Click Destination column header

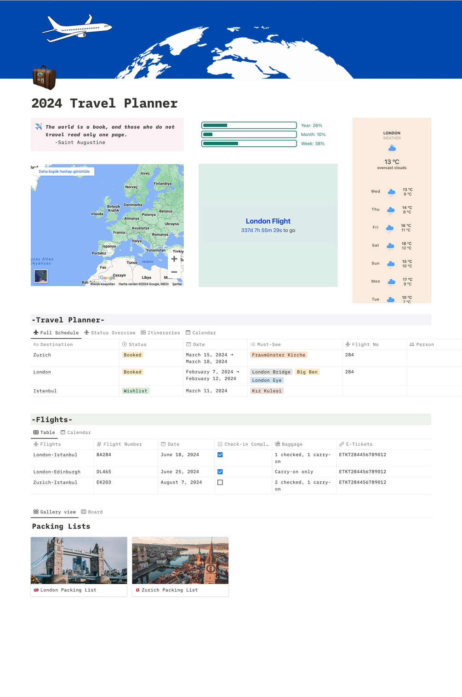tap(75, 345)
